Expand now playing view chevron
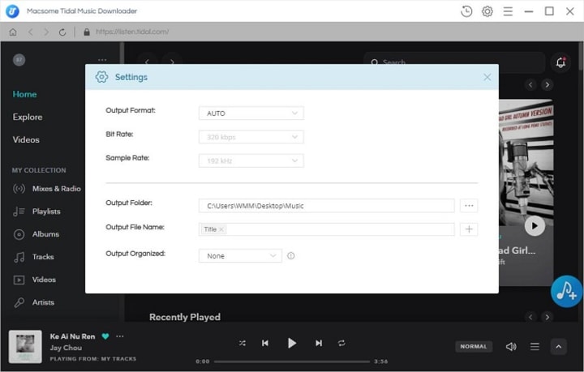This screenshot has height=372, width=584. [x=558, y=347]
